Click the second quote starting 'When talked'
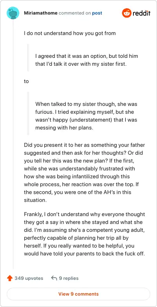The height and width of the screenshot is (307, 157). 86,116
